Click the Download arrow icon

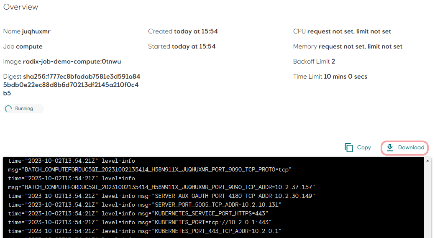390,148
